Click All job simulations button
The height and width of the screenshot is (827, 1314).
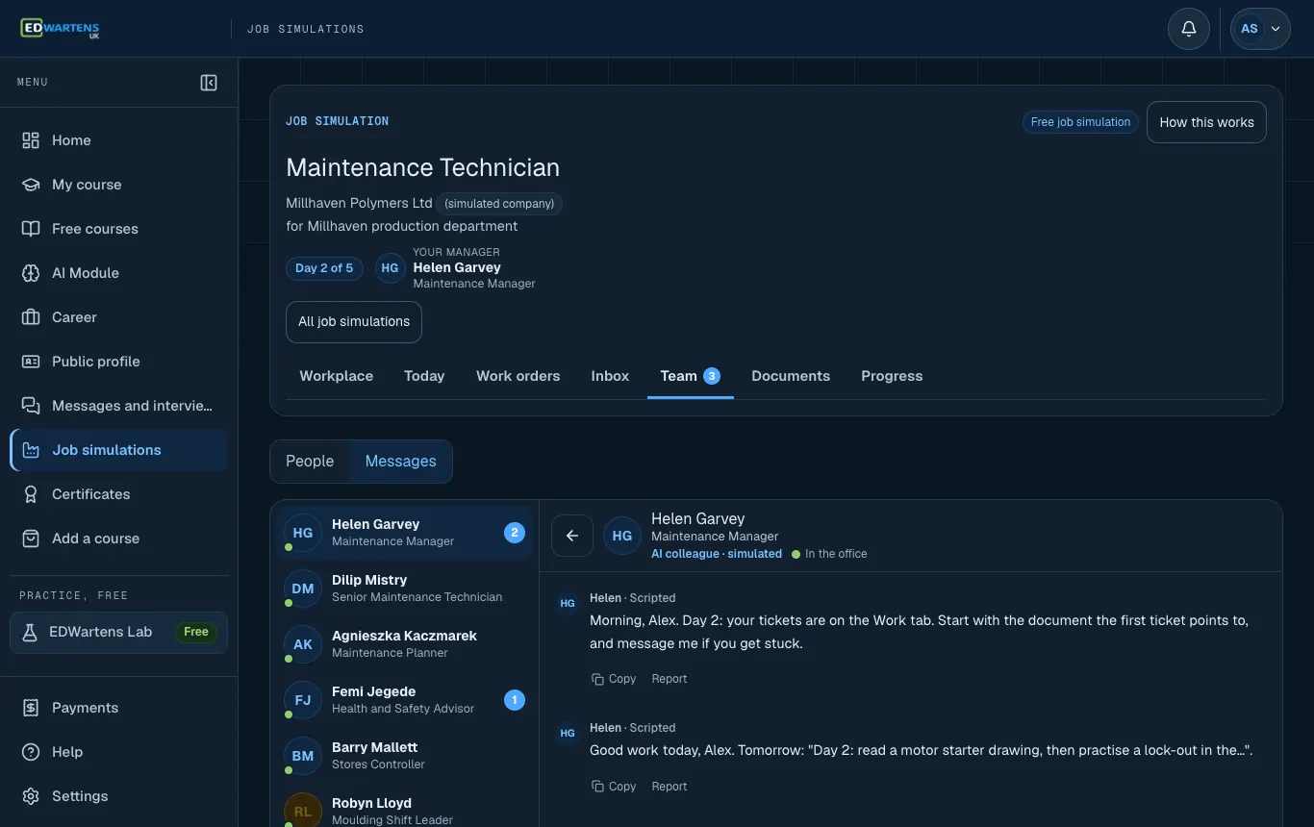coord(354,322)
